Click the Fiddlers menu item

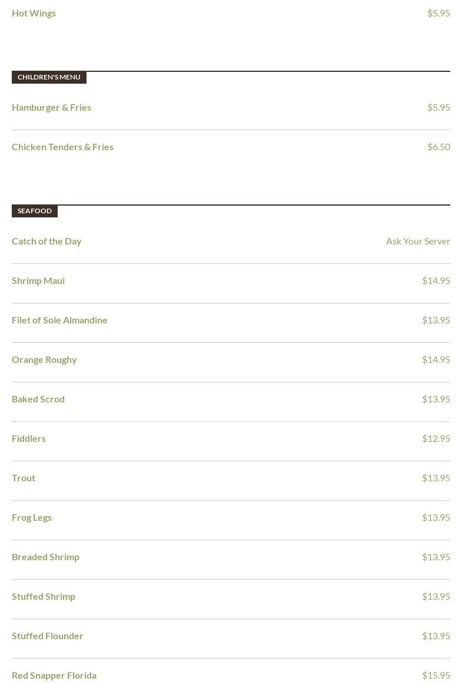[x=29, y=439]
